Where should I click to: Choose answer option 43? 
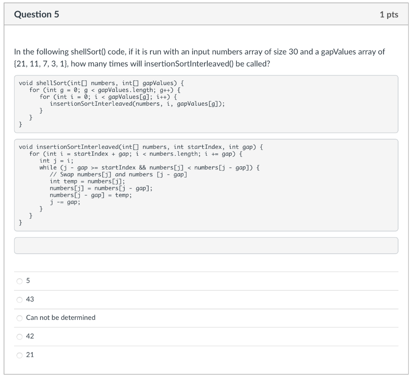[x=19, y=299]
